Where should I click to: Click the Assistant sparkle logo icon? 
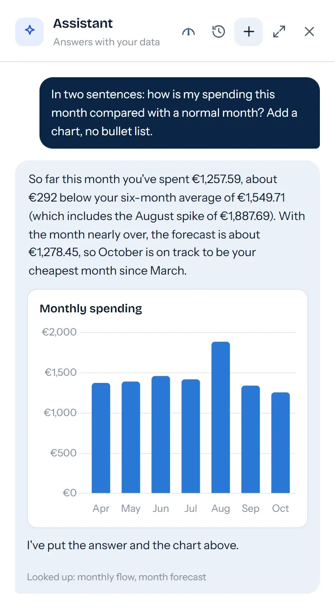tap(29, 31)
